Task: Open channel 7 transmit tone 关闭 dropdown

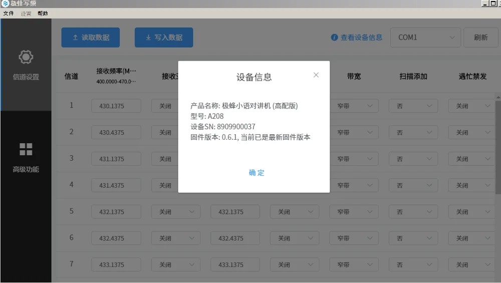Action: 295,265
